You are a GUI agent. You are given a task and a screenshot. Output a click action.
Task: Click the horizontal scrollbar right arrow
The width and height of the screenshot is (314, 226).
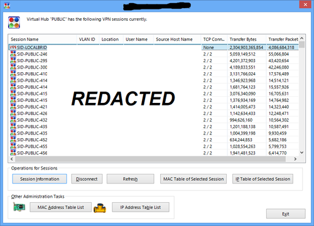click(295, 159)
